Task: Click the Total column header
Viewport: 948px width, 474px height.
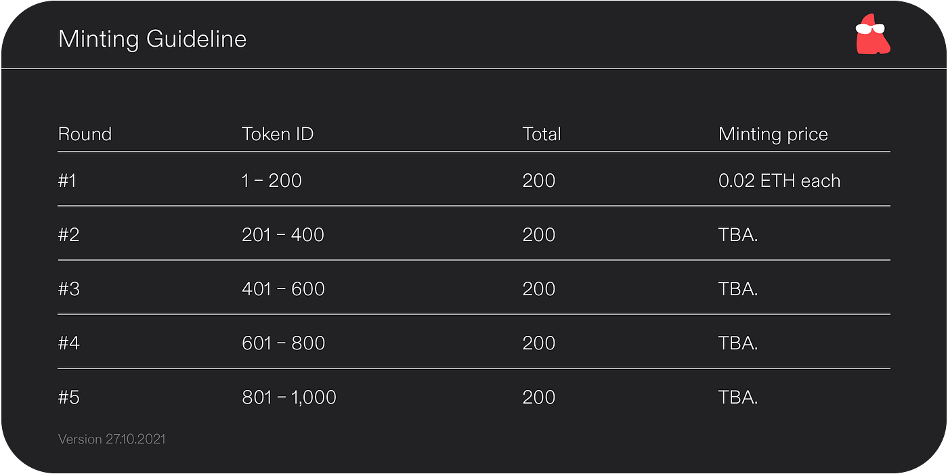Action: pos(542,134)
